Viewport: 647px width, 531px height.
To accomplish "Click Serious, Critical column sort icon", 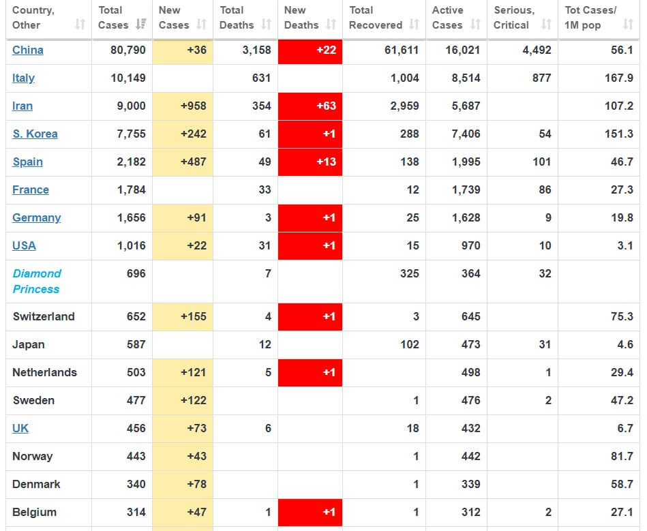I will pos(545,25).
